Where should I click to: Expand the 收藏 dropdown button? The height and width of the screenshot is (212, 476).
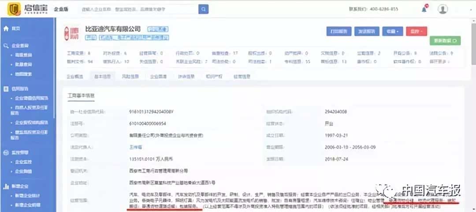pyautogui.click(x=392, y=31)
